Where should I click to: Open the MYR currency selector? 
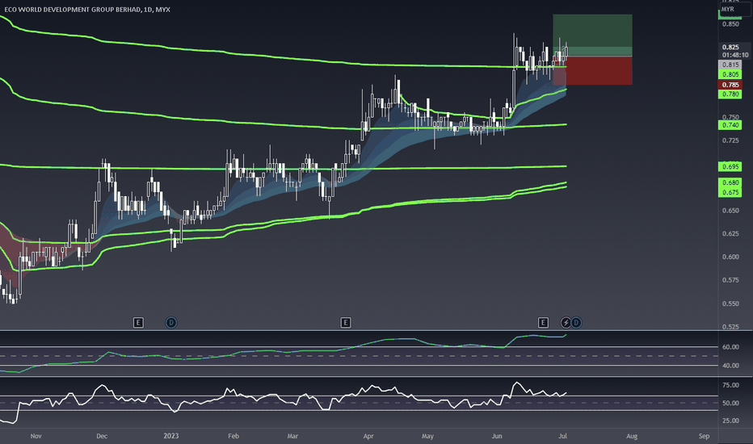[x=734, y=9]
